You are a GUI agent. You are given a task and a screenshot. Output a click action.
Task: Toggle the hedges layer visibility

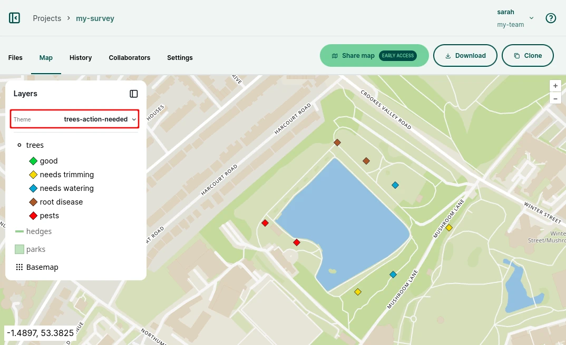39,231
